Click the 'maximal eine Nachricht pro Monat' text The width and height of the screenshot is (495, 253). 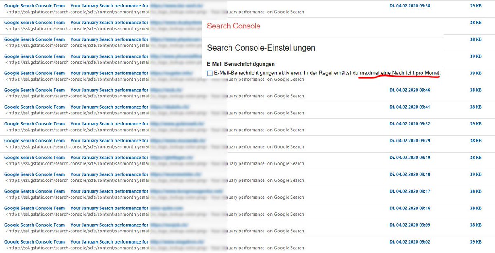click(400, 73)
